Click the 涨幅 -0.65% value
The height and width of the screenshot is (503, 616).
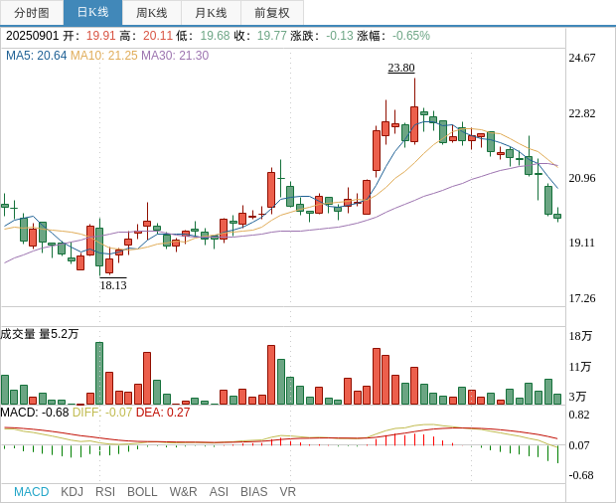[x=411, y=36]
